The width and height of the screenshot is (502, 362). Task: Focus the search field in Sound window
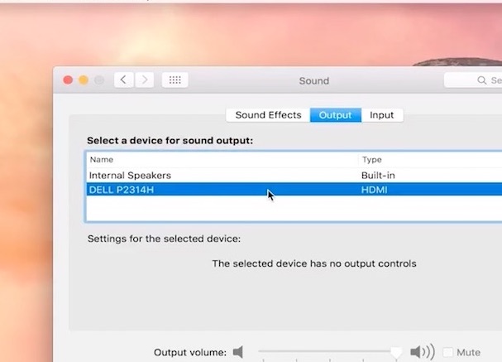(x=473, y=80)
